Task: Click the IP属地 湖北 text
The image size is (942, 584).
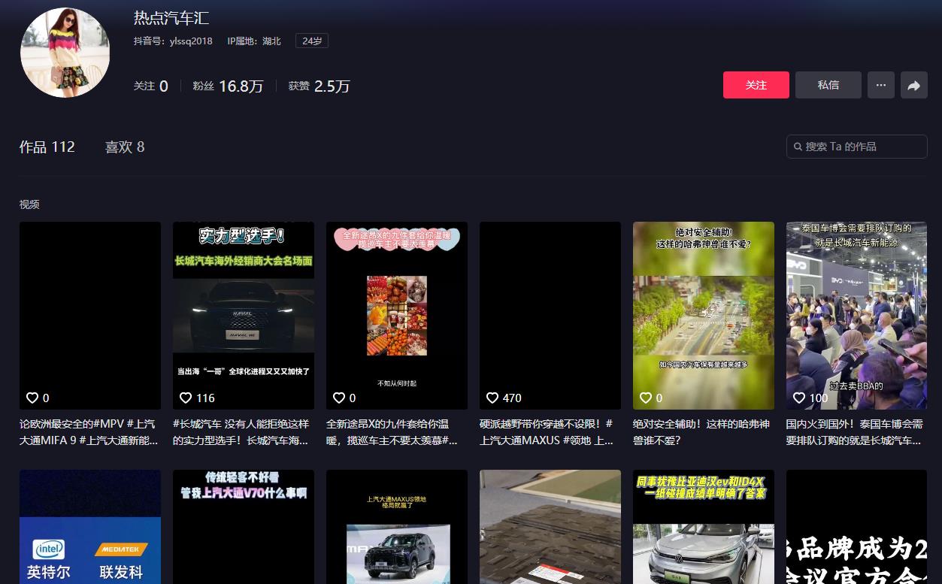Action: coord(254,41)
